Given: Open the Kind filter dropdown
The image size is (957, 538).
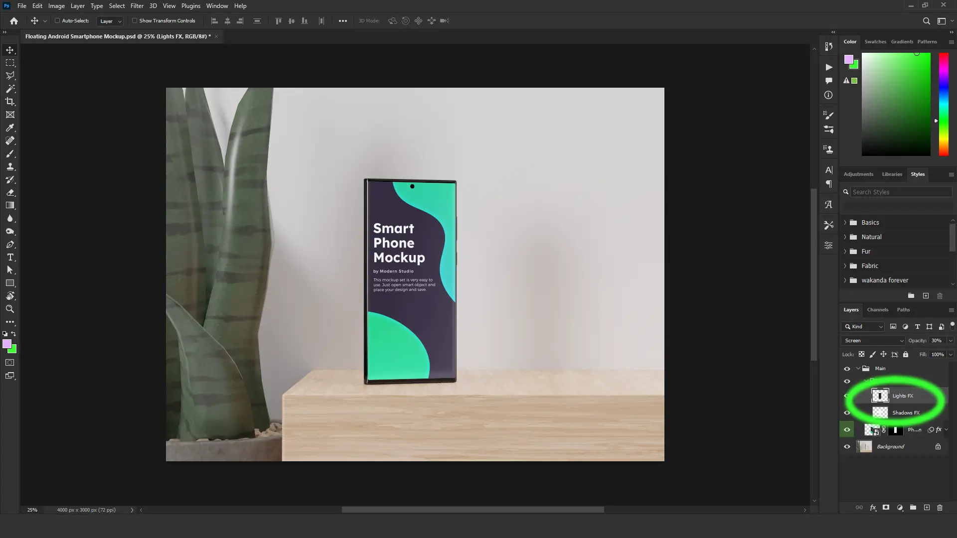Looking at the screenshot, I should (x=863, y=327).
